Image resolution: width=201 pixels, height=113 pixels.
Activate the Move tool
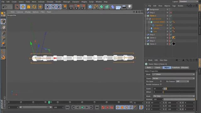(23, 7)
